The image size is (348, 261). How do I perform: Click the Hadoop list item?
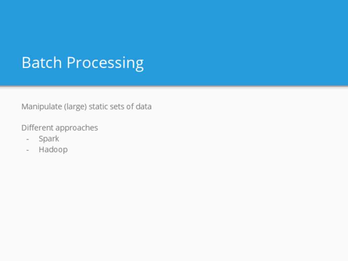[53, 149]
